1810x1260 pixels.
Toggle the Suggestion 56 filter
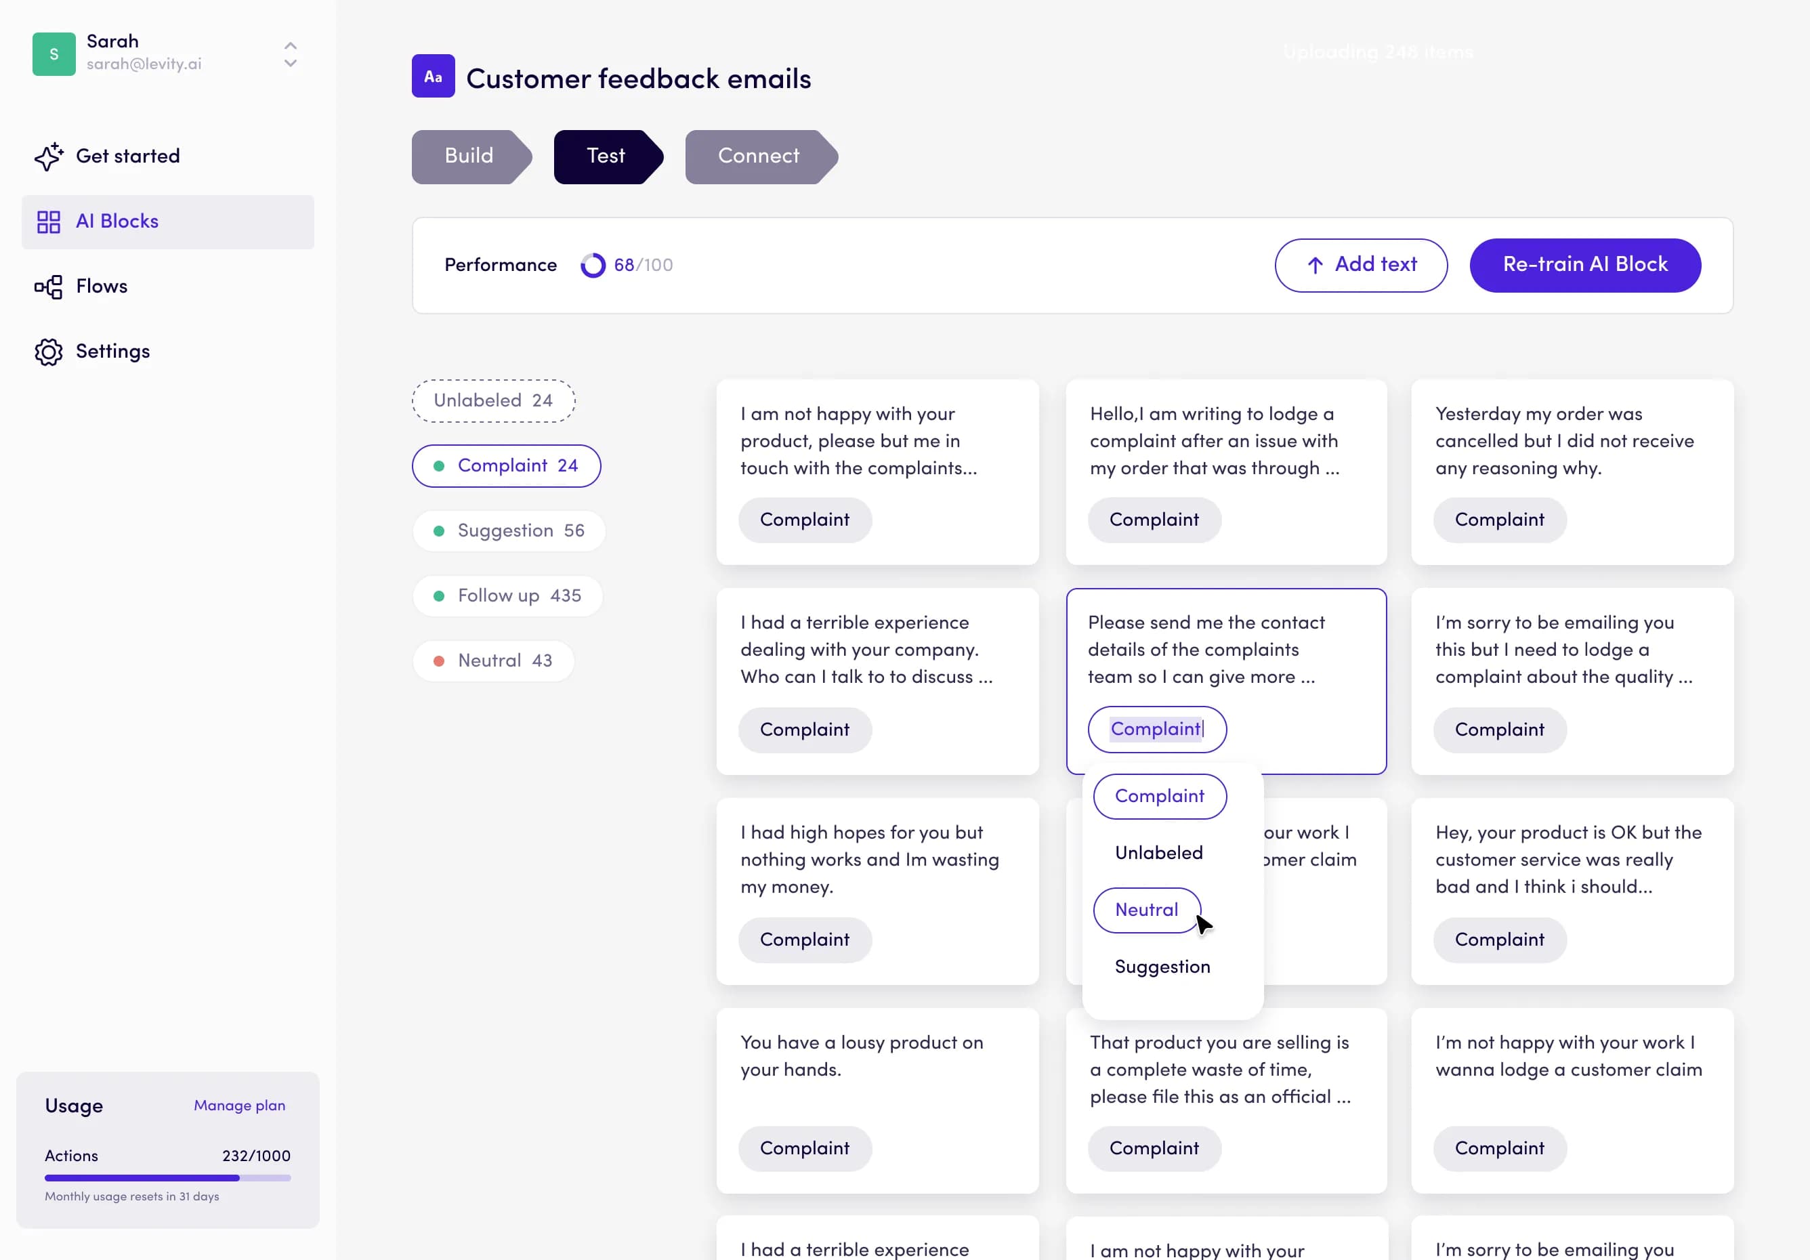(509, 530)
